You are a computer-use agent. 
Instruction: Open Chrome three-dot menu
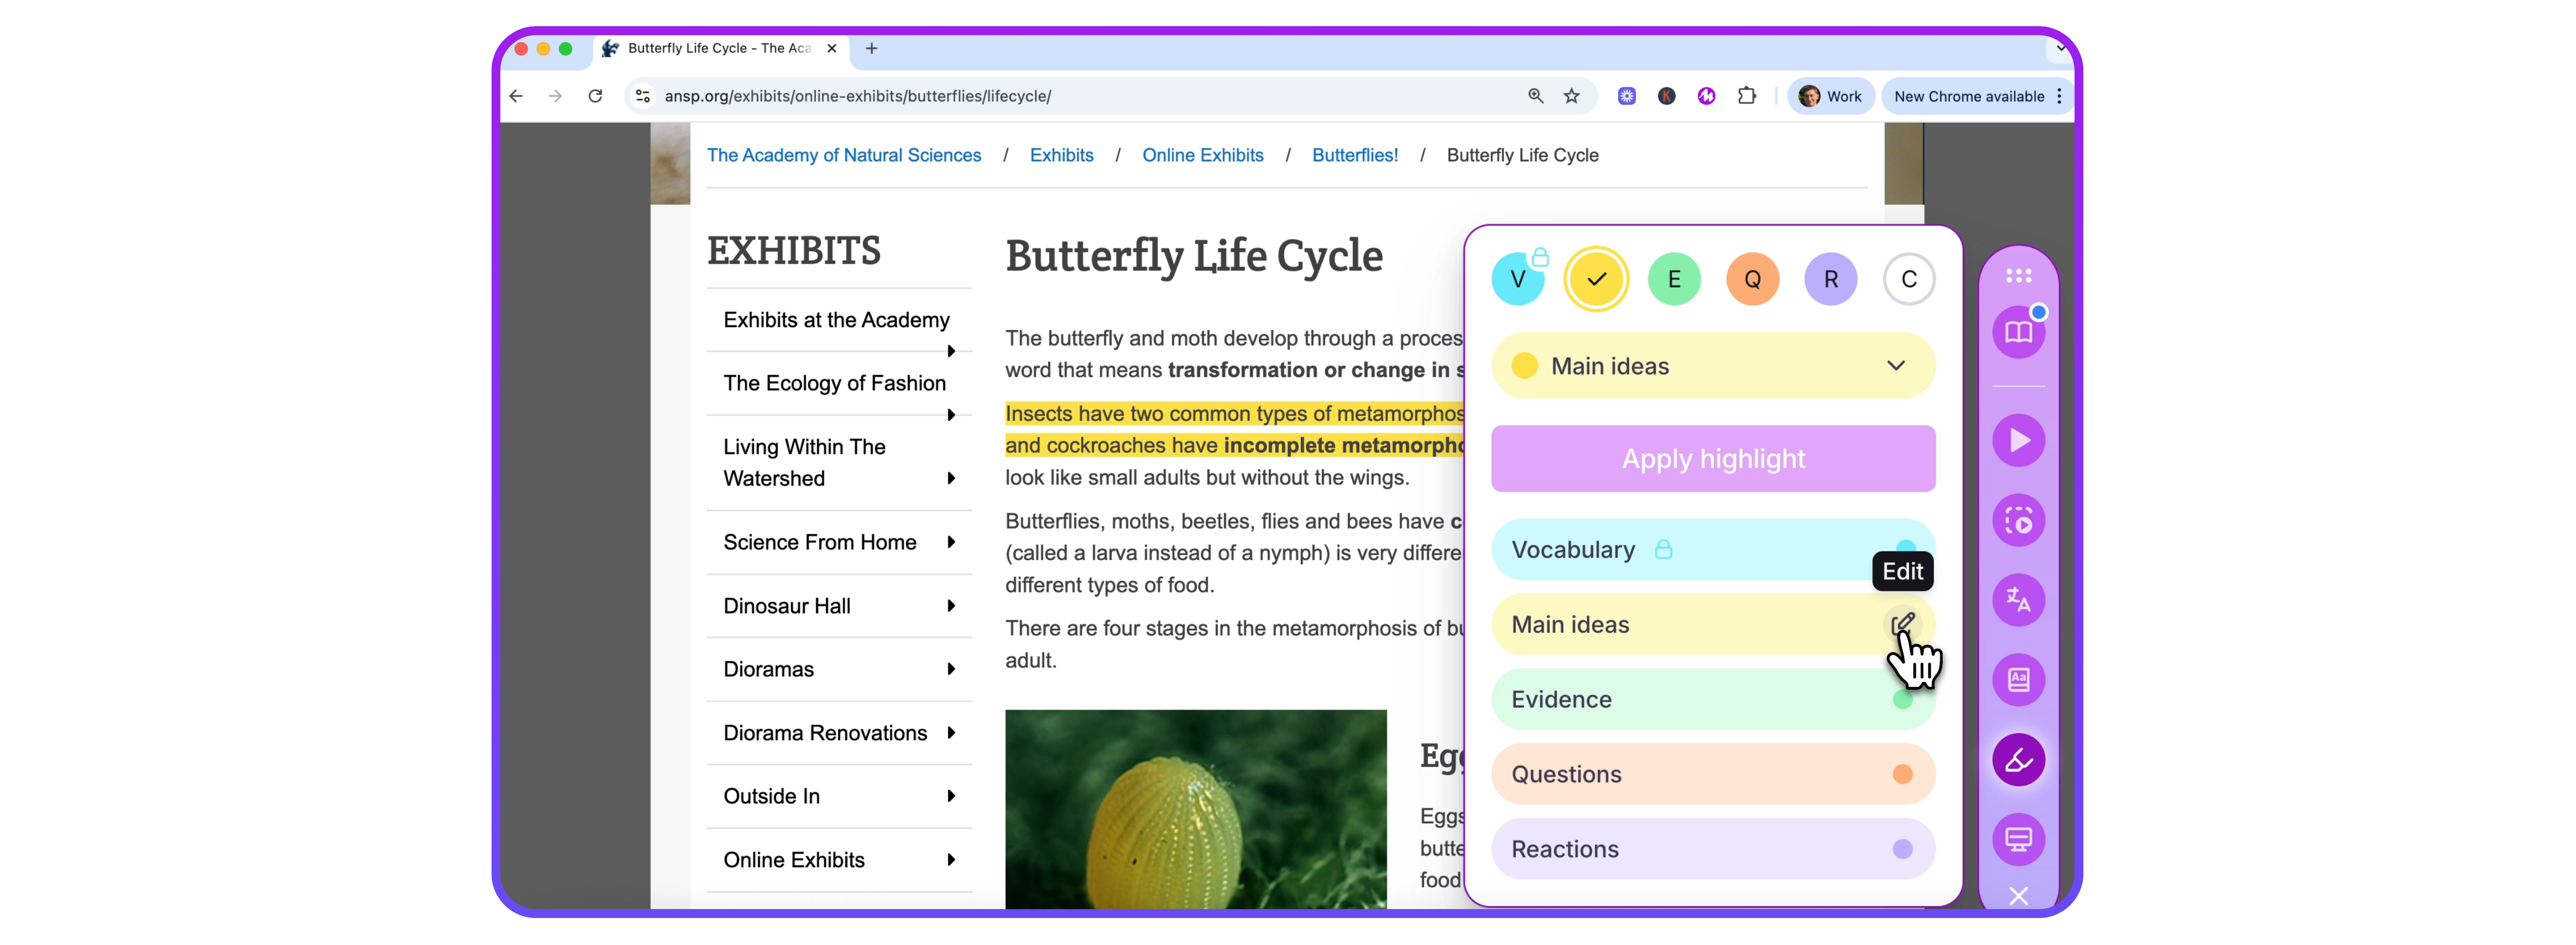[2059, 96]
